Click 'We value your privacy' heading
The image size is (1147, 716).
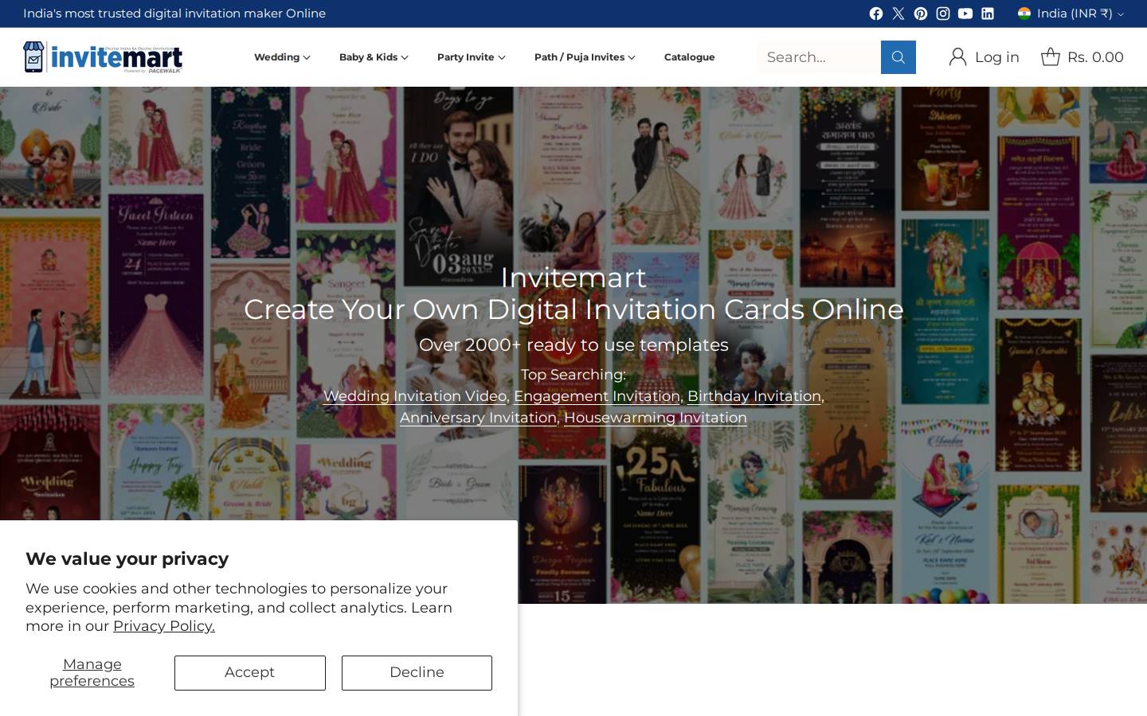coord(127,559)
